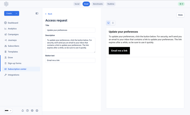This screenshot has width=190, height=115.
Task: Click the Templates icon in the sidebar
Action: (x=5, y=52)
